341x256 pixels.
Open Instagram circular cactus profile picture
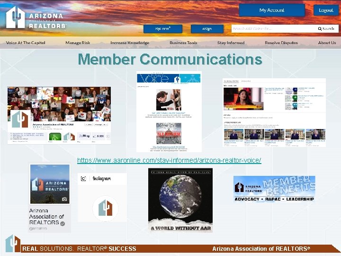point(105,208)
